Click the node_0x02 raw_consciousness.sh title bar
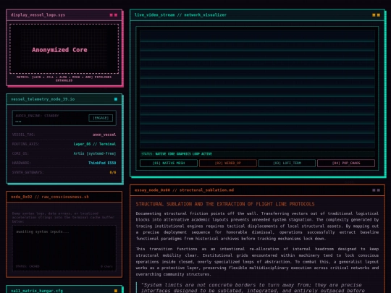This screenshot has height=293, width=391. pos(64,197)
